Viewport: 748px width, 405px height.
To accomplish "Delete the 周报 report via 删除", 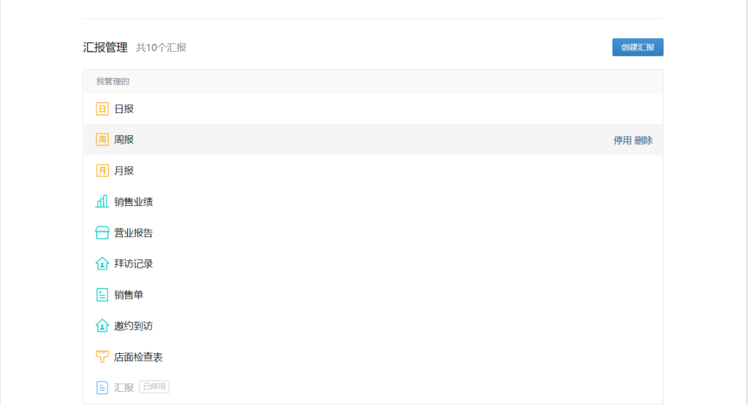I will [643, 140].
